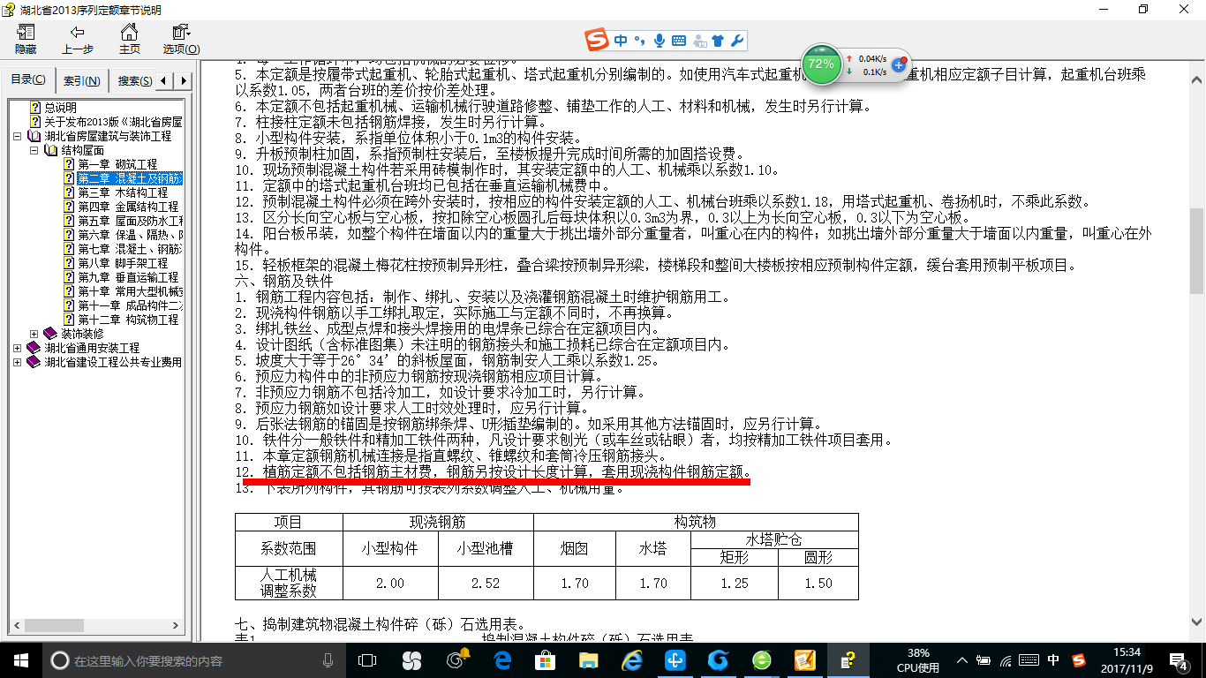Toggle Sogou Chinese/English 中 mode

pyautogui.click(x=621, y=41)
